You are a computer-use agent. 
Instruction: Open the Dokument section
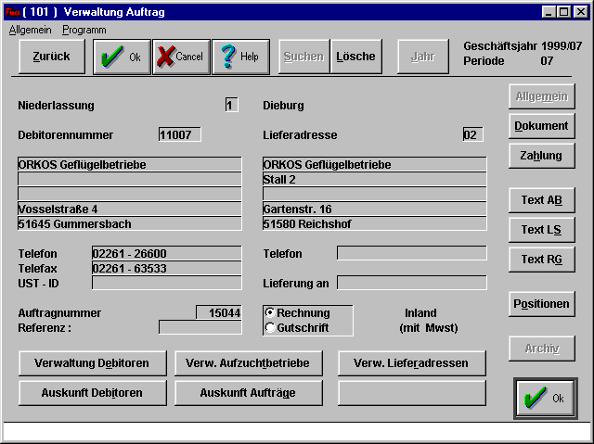click(541, 125)
